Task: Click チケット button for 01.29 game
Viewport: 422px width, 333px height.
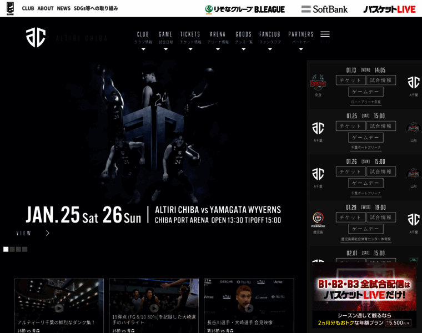Action: [x=351, y=218]
